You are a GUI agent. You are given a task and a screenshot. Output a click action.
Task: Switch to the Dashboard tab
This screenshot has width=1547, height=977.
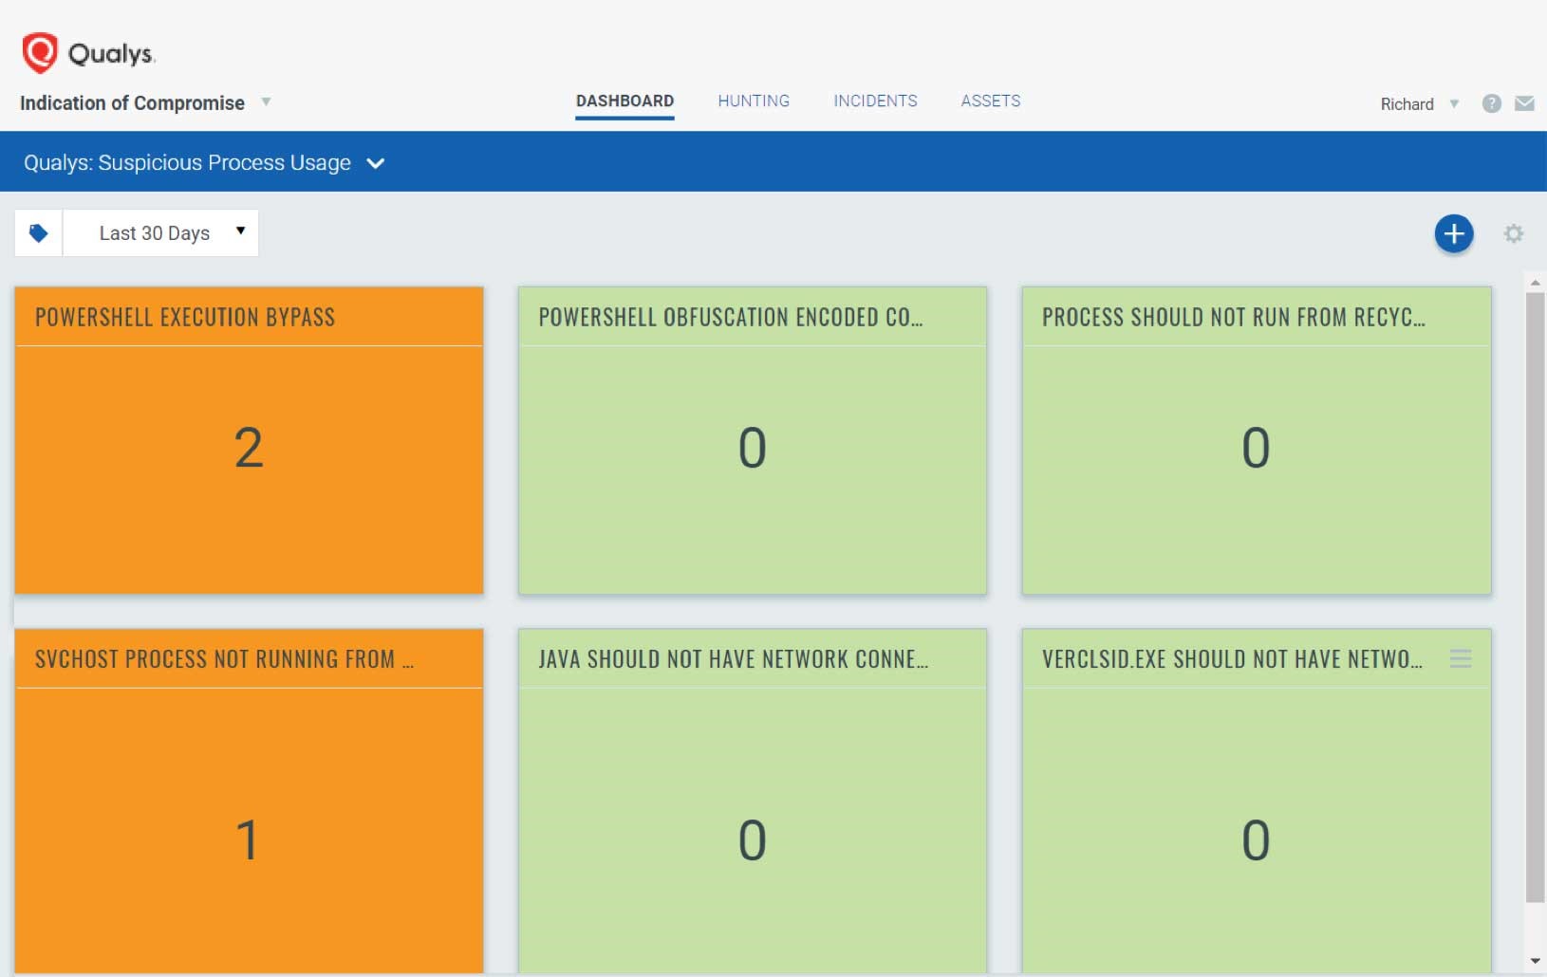pos(624,101)
